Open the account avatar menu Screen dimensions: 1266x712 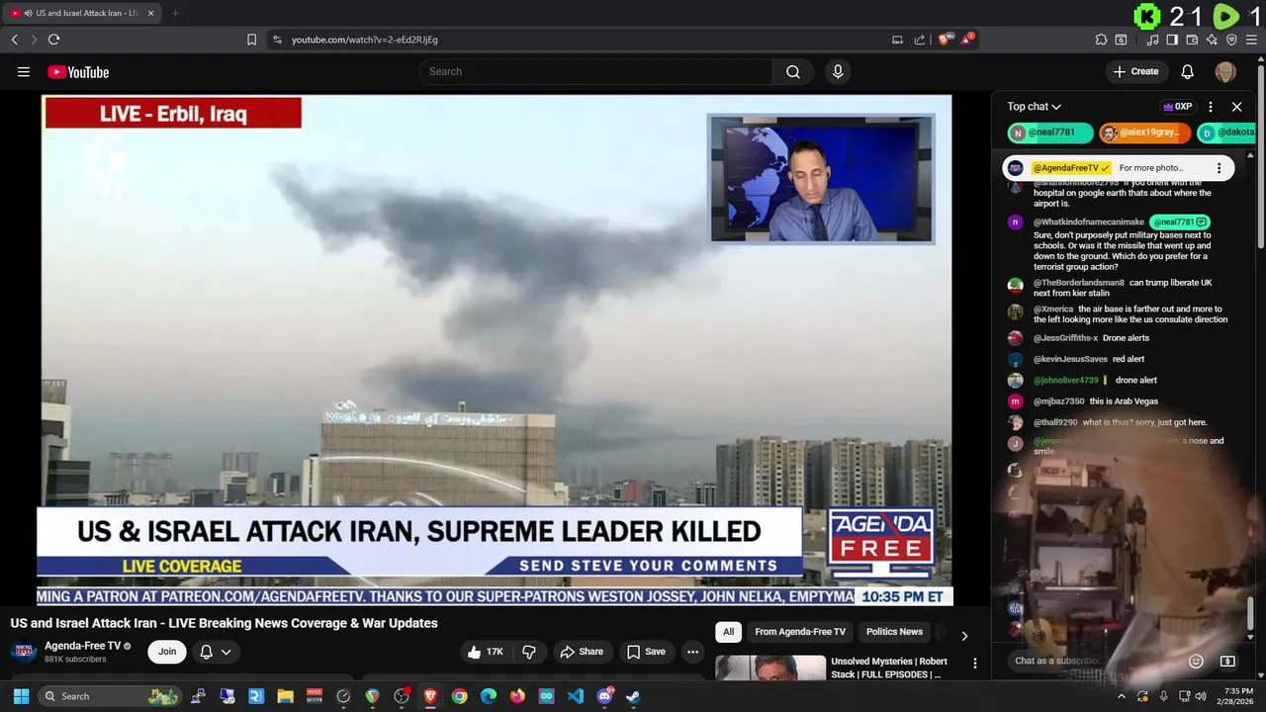pyautogui.click(x=1225, y=71)
